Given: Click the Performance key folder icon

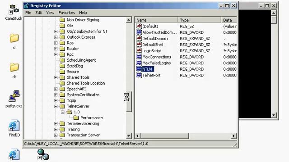Looking at the screenshot, I should click(x=76, y=118).
